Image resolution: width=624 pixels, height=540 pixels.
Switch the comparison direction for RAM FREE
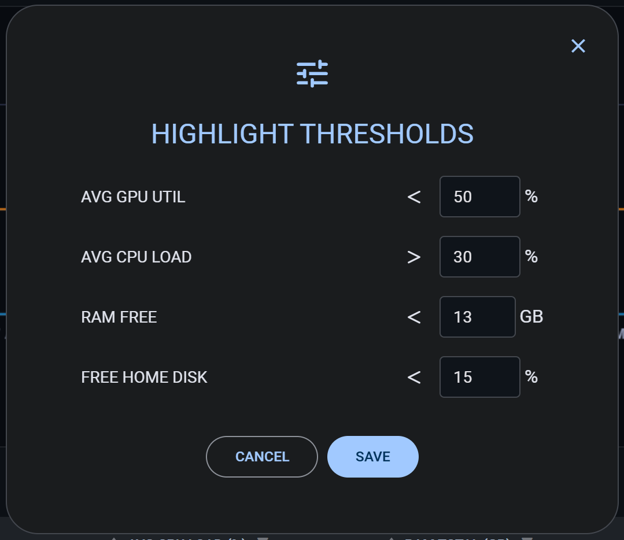pyautogui.click(x=414, y=317)
